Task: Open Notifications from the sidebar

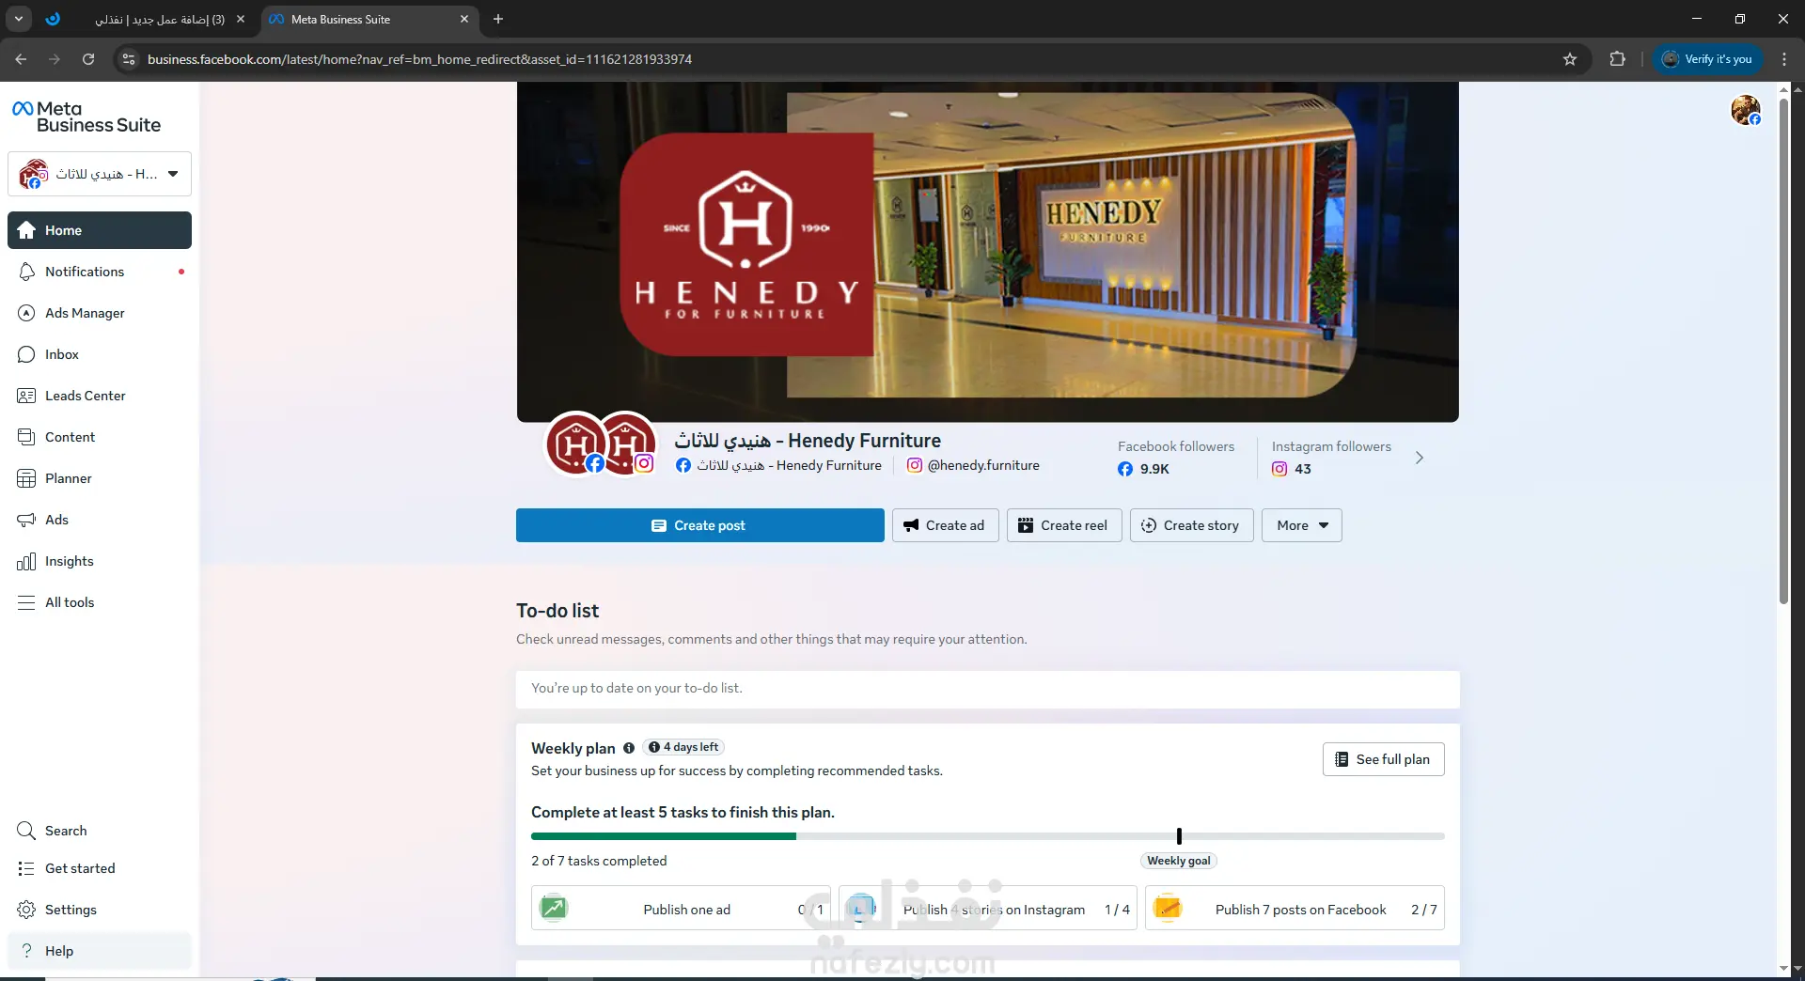Action: coord(100,272)
